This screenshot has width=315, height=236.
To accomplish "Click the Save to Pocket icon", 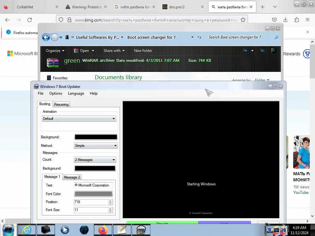I will pyautogui.click(x=274, y=20).
